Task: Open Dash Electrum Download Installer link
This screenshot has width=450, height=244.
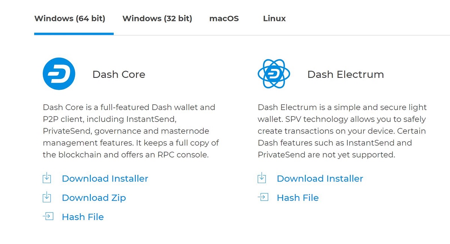Action: [320, 179]
